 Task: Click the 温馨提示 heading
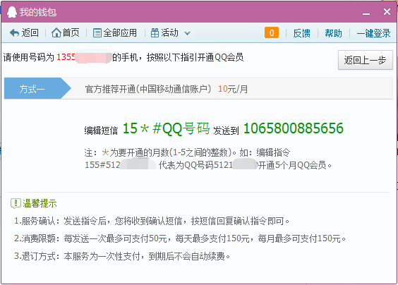click(40, 203)
